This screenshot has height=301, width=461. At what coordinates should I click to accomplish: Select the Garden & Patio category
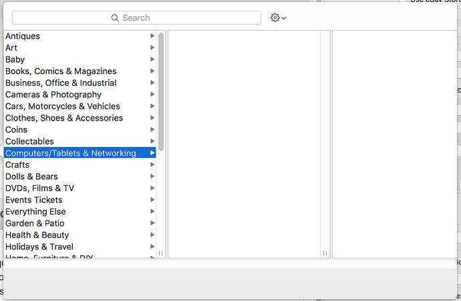(x=80, y=223)
